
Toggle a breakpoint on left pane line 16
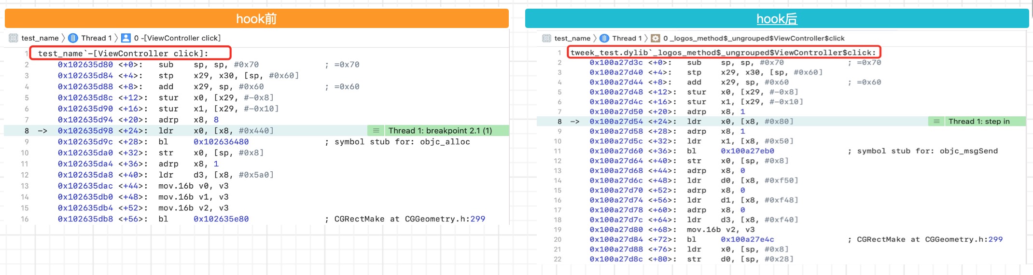coord(25,219)
